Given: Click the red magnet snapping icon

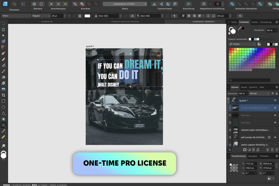Looking at the screenshot, I should (218, 4).
